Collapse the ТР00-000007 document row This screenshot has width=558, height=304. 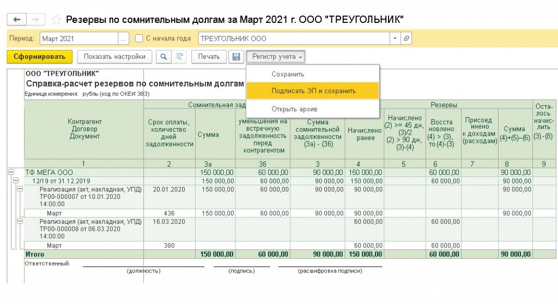[x=19, y=189]
